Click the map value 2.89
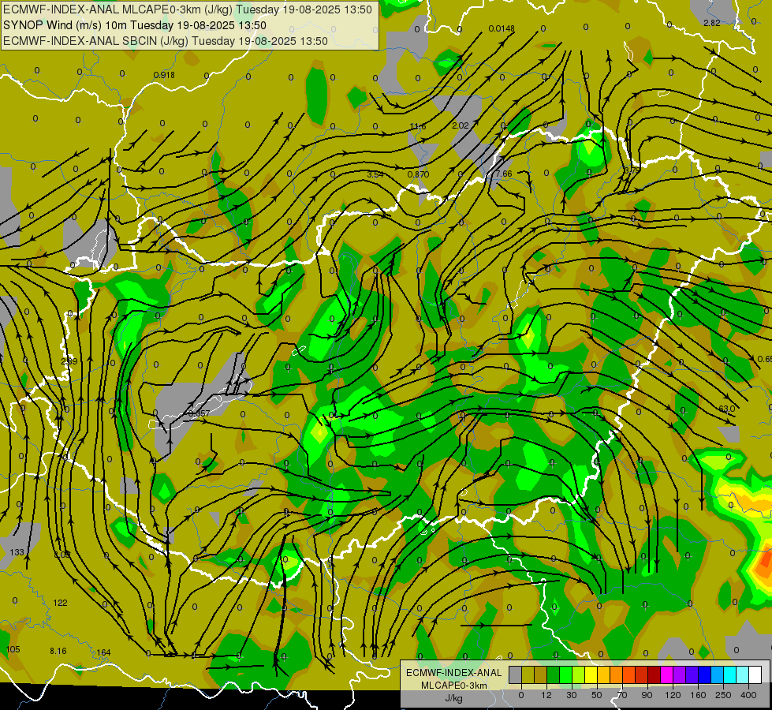The image size is (772, 710). point(69,361)
